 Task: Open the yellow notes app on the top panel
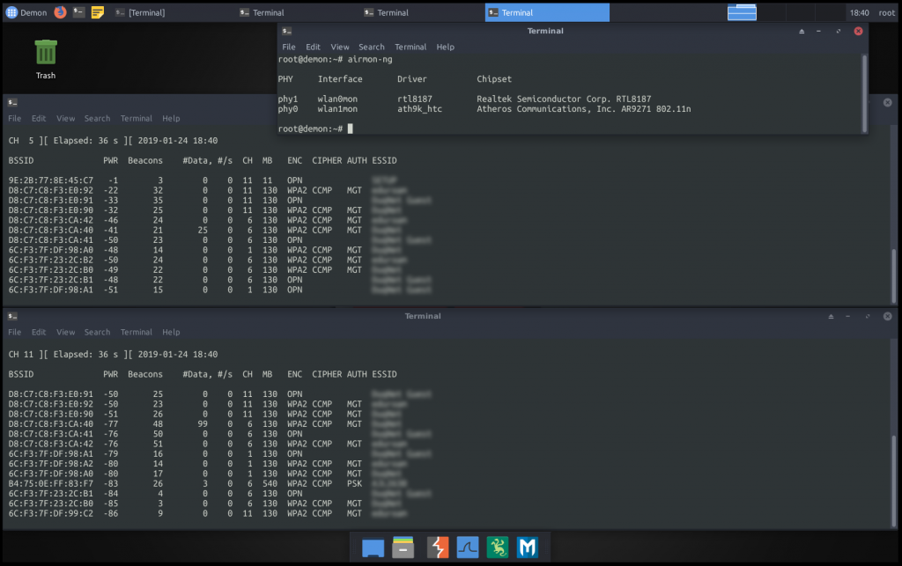[x=97, y=12]
